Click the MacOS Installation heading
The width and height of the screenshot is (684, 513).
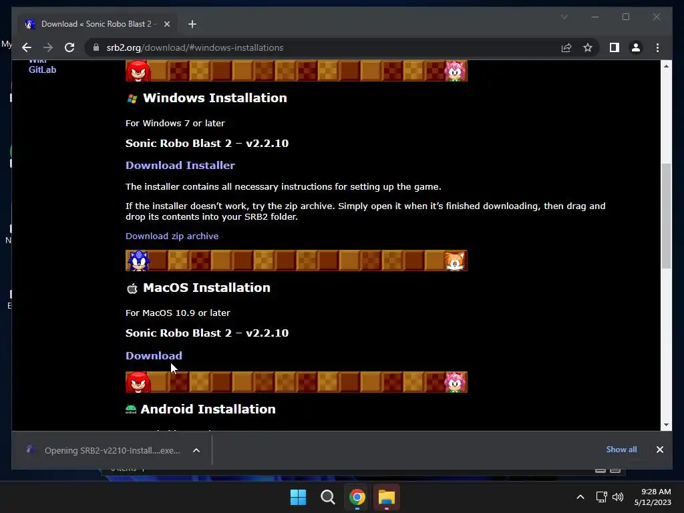(207, 287)
